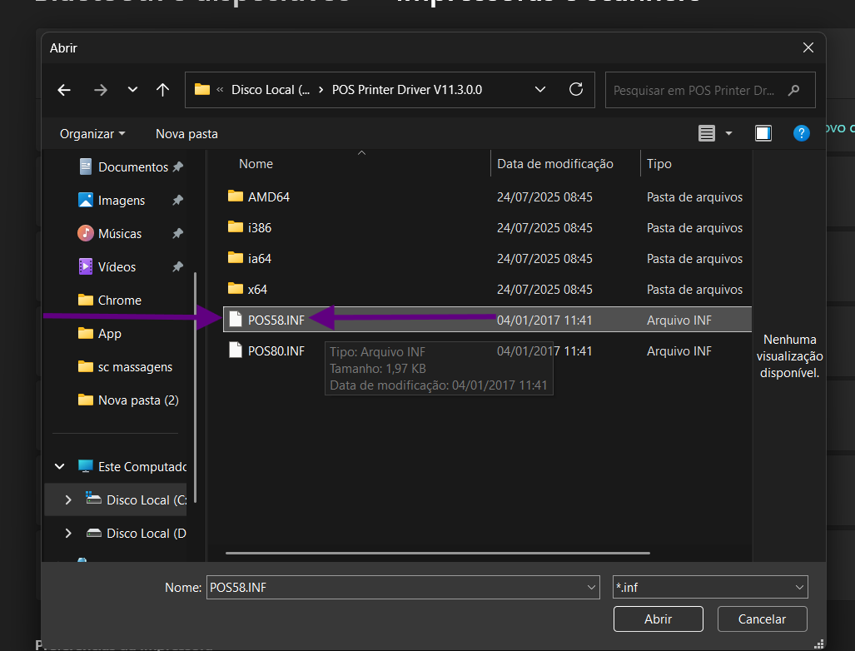Click the Back navigation arrow
Screen dimensions: 855x651
click(64, 90)
